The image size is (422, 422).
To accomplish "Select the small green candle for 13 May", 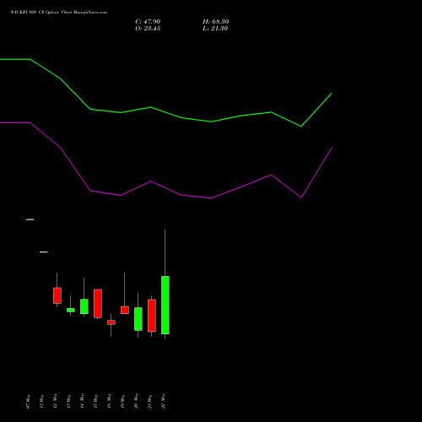I will click(71, 310).
